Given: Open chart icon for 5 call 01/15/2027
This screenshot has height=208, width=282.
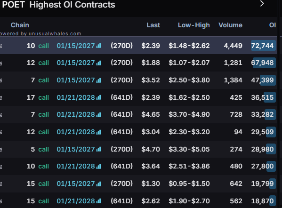Looking at the screenshot, I should click(98, 149).
